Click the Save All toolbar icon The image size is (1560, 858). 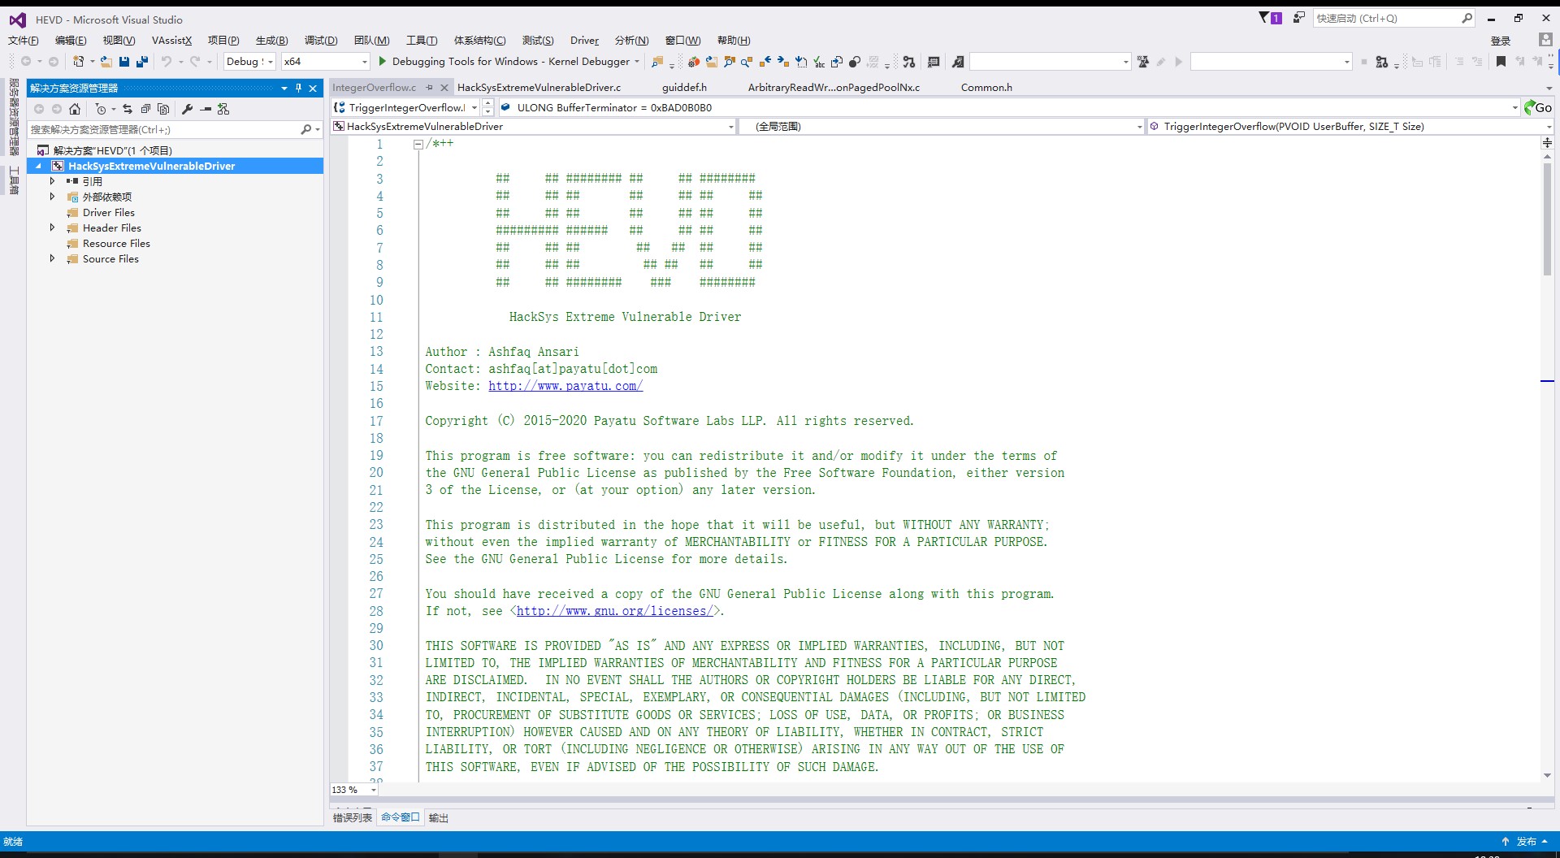pos(142,62)
